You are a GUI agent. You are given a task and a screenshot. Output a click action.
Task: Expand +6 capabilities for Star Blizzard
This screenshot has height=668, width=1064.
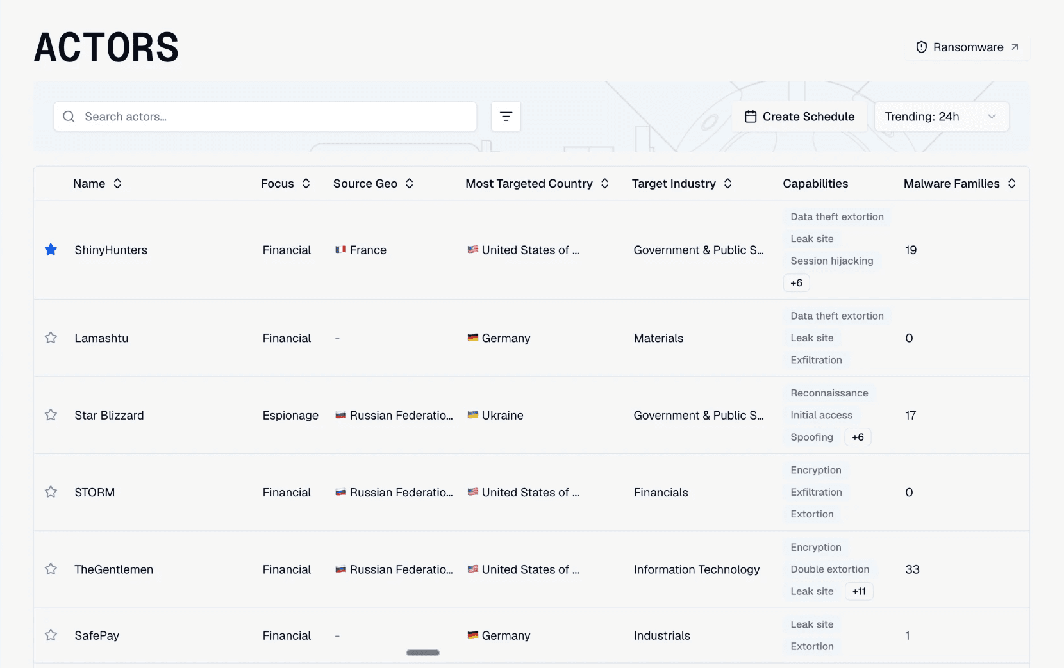coord(858,437)
